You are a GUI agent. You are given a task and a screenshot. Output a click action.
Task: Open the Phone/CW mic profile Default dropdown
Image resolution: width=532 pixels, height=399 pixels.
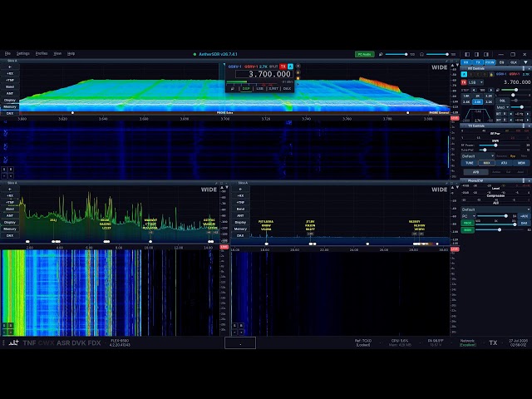[x=495, y=209]
